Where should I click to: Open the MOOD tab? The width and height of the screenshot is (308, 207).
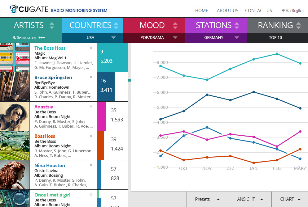pyautogui.click(x=152, y=25)
